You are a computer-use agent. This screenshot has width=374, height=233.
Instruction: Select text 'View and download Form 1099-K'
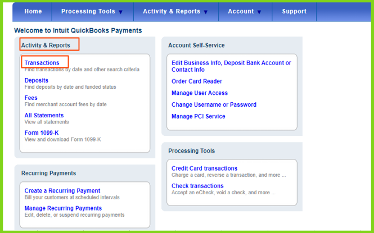click(62, 139)
